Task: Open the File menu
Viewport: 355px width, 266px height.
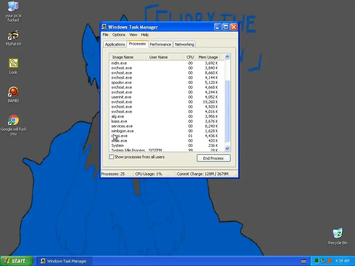Action: coord(105,35)
